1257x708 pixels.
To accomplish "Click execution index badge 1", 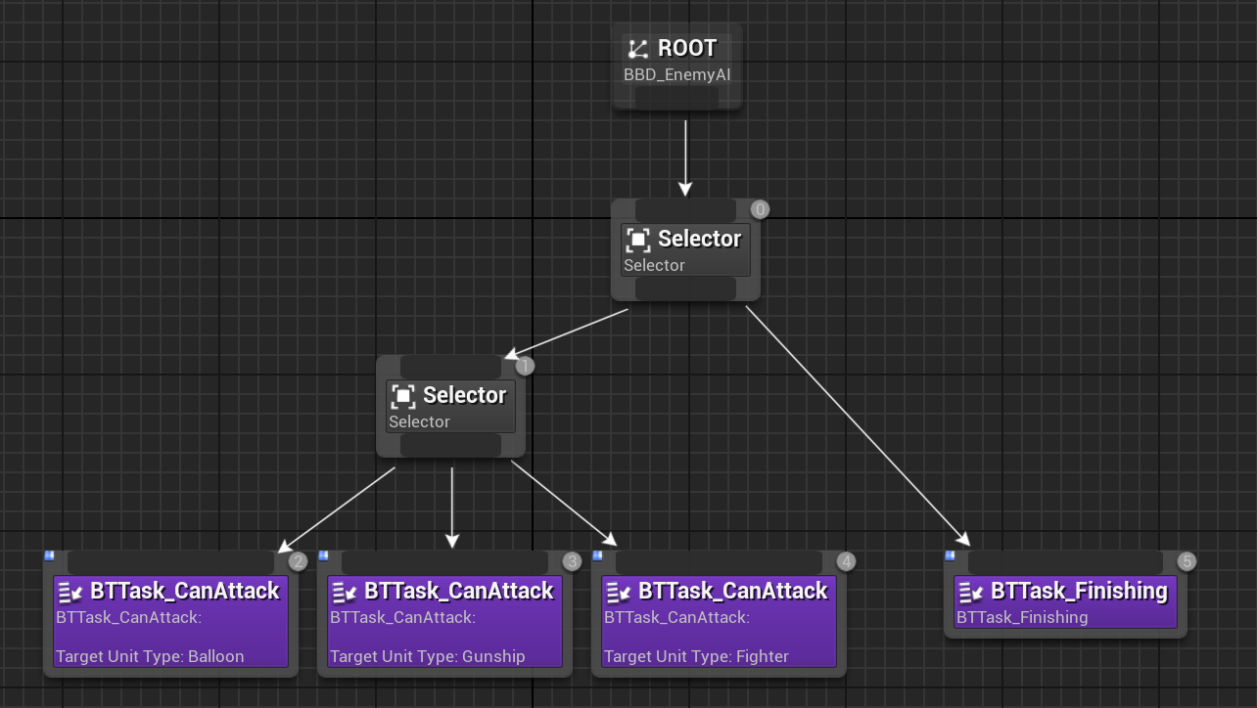I will 525,366.
